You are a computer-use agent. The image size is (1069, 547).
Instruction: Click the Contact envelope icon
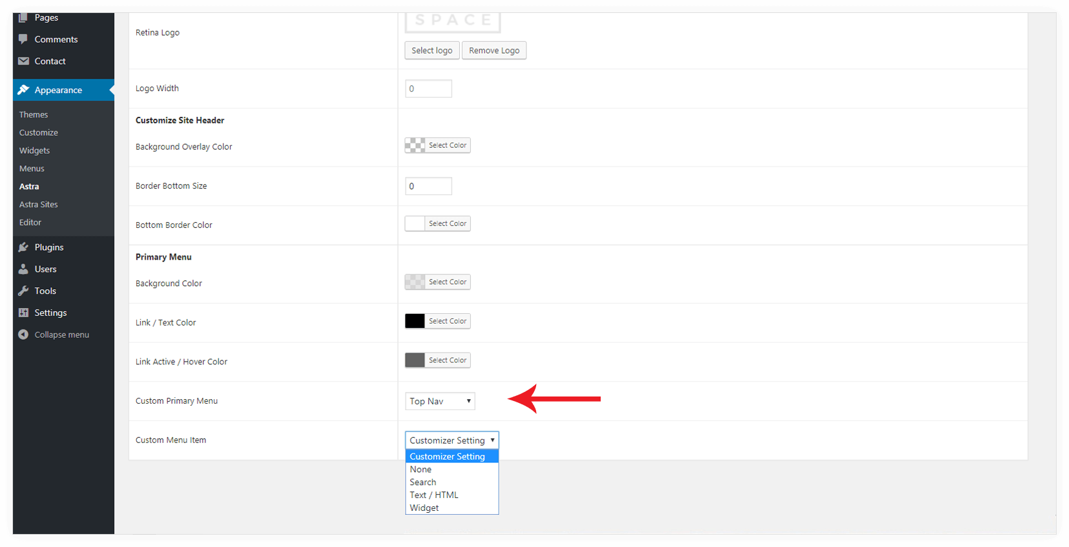[x=23, y=61]
